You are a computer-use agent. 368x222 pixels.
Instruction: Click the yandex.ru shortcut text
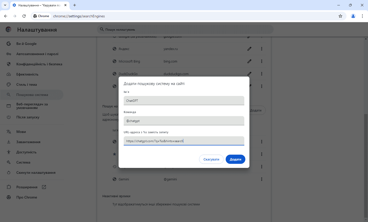pyautogui.click(x=171, y=49)
